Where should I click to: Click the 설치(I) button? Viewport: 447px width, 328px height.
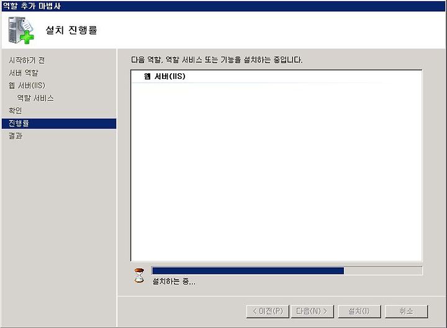[359, 311]
